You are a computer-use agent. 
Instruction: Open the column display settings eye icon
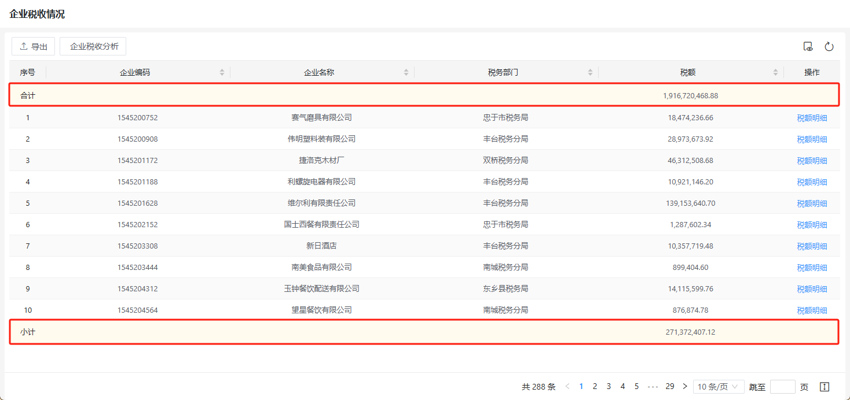[808, 47]
